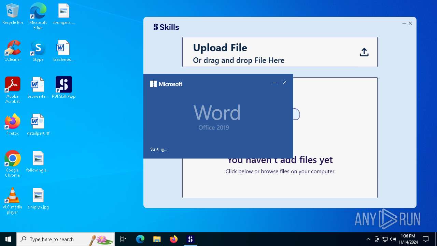Click the Microsoft logo on Word splash
Viewport: 437px width, 246px height.
[166, 84]
